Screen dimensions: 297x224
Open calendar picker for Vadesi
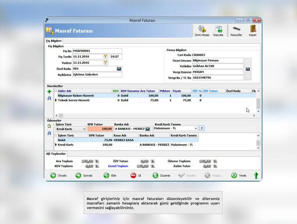point(105,63)
